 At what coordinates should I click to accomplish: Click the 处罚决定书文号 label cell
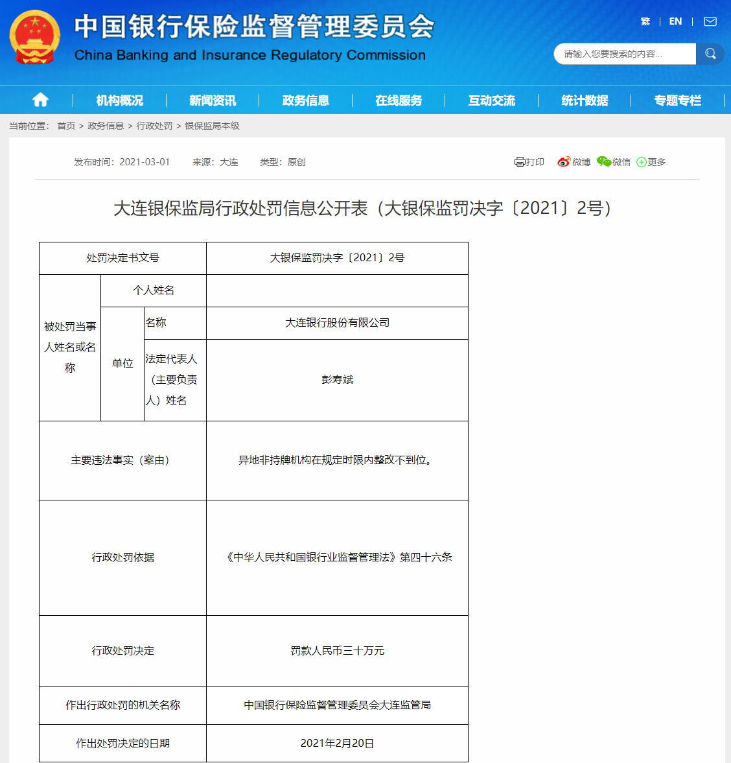pos(122,258)
